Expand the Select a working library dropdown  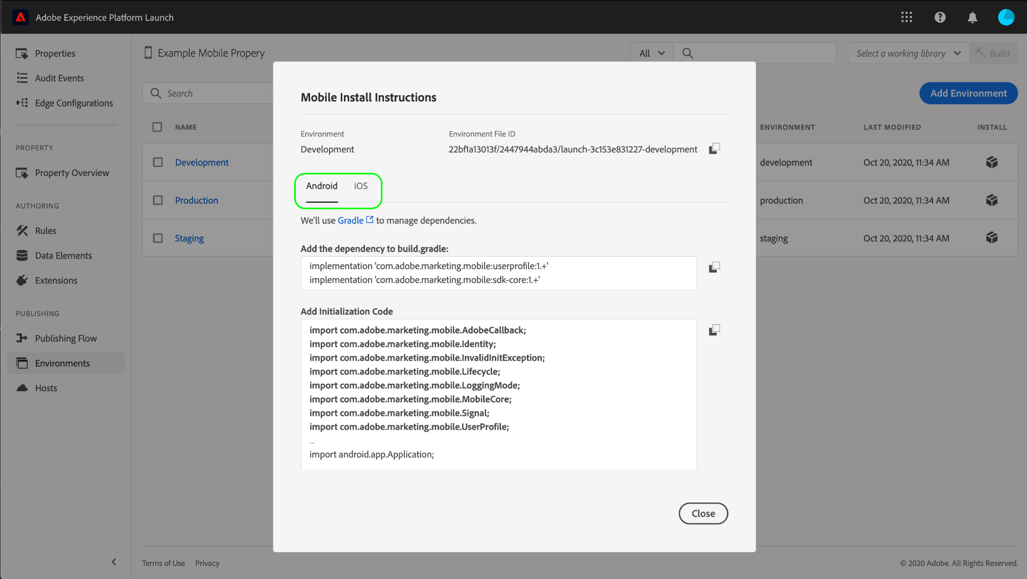908,54
